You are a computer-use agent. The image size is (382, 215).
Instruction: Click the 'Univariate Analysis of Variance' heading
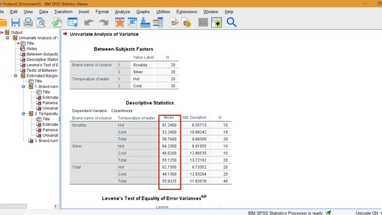coord(104,34)
